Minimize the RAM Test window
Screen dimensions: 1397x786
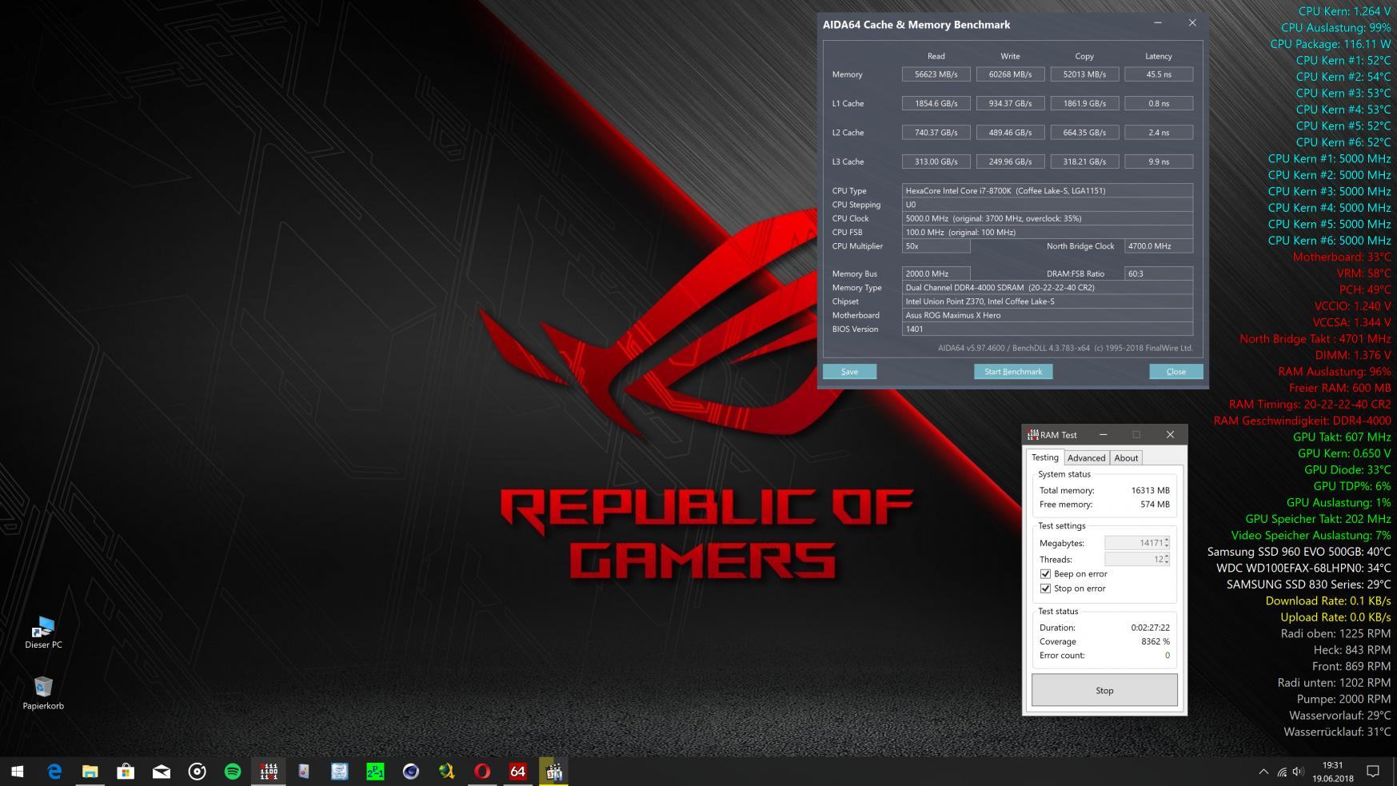pos(1104,435)
